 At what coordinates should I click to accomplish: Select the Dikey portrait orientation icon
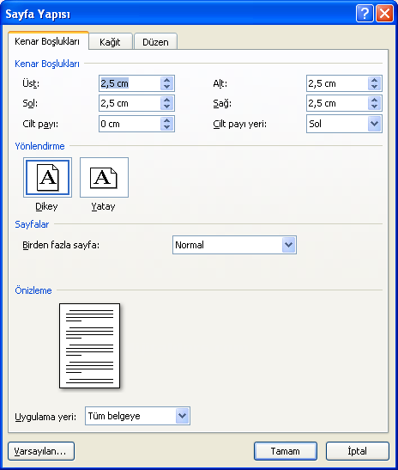point(47,178)
